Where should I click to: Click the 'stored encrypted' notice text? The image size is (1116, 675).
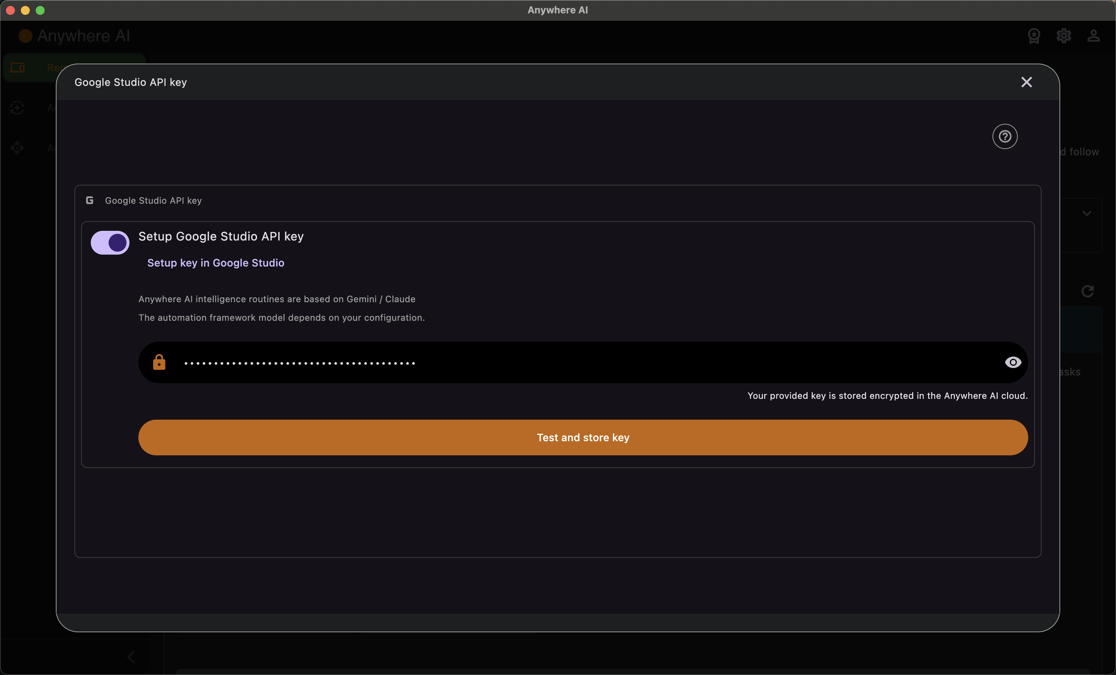pos(887,396)
